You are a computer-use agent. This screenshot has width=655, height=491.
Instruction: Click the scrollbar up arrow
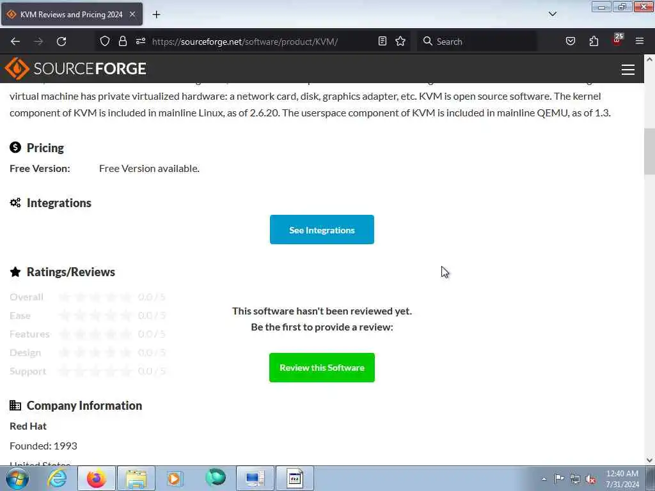coord(649,59)
